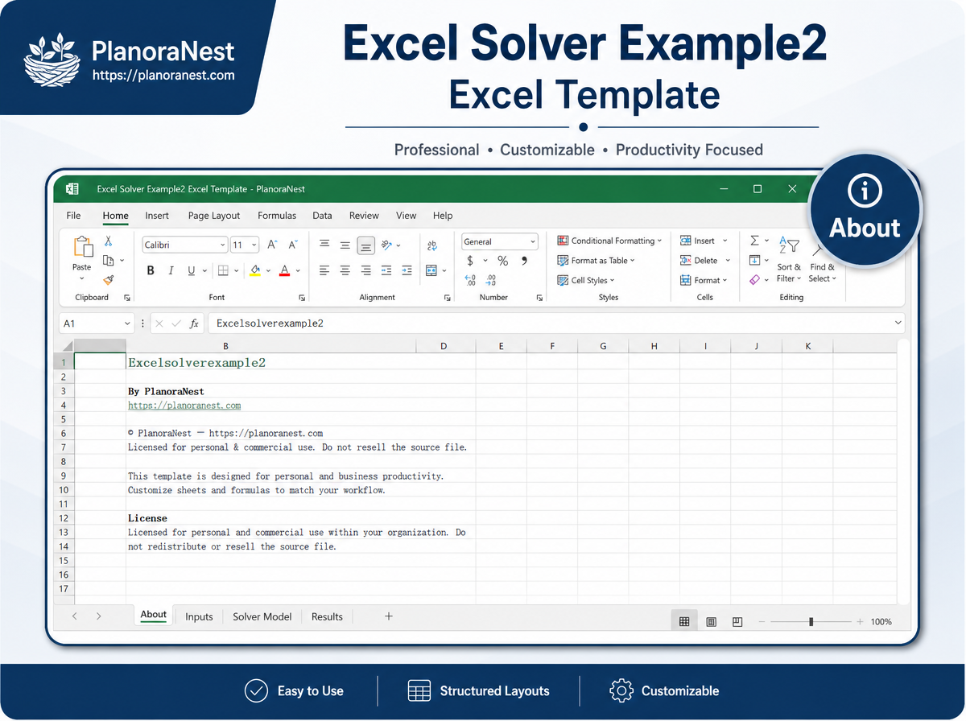Apply comma style
The height and width of the screenshot is (721, 966).
tap(525, 261)
